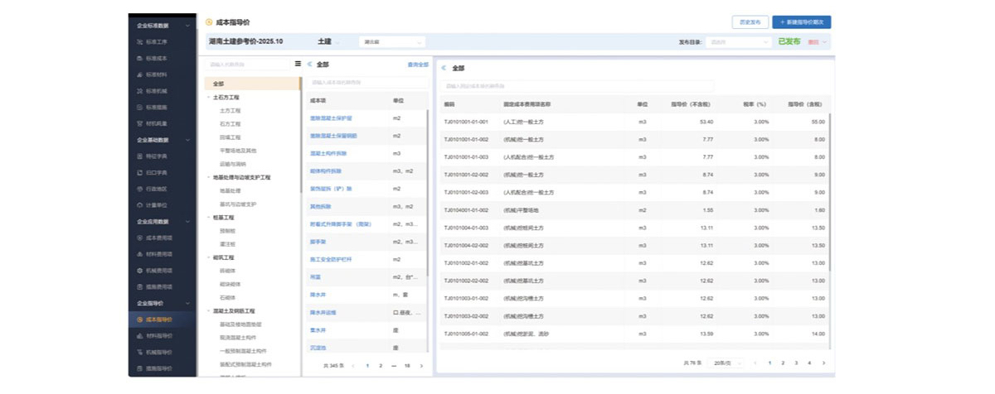Collapse the 土石方工程 tree node

[x=208, y=98]
